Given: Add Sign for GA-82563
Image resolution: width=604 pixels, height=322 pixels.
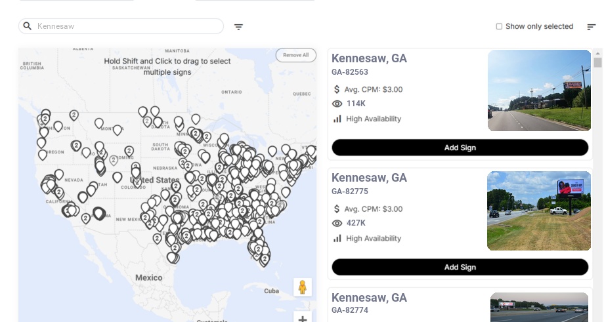Looking at the screenshot, I should 460,148.
